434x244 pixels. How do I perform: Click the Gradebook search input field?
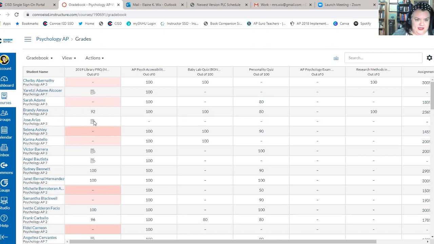(x=383, y=58)
